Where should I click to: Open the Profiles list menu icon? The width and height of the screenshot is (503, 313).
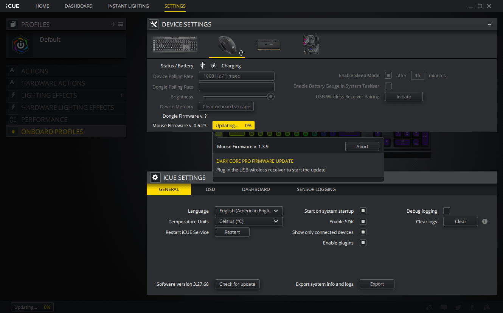pos(121,24)
